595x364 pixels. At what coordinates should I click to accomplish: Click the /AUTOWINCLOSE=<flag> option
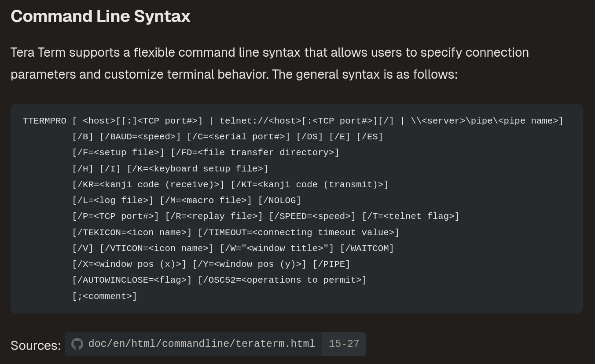pyautogui.click(x=132, y=280)
